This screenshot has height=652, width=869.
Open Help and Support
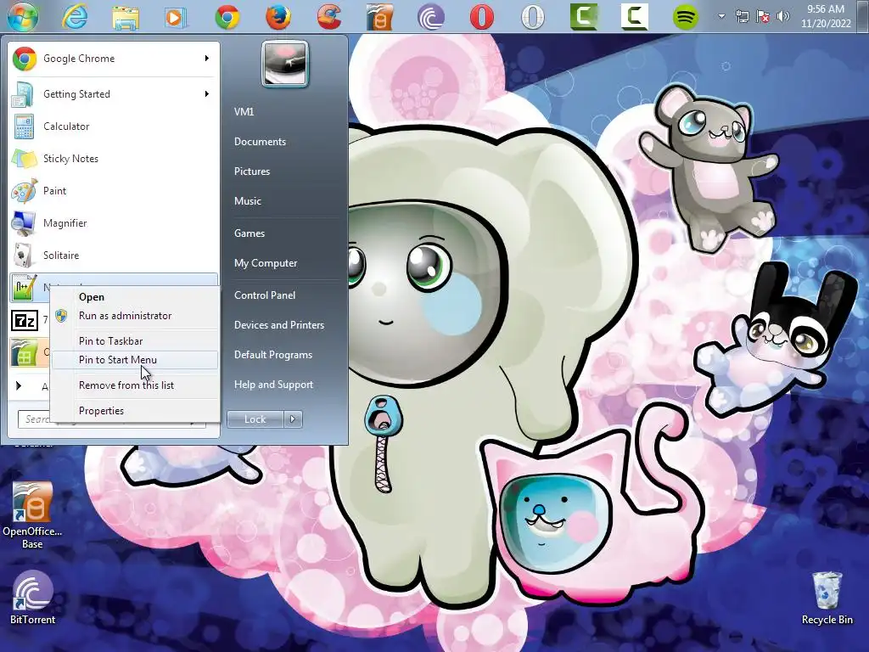[273, 385]
